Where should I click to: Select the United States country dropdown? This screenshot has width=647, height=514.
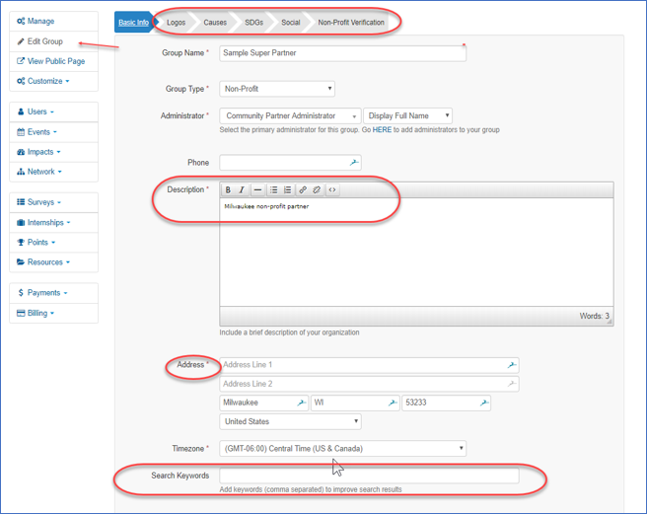pyautogui.click(x=290, y=422)
